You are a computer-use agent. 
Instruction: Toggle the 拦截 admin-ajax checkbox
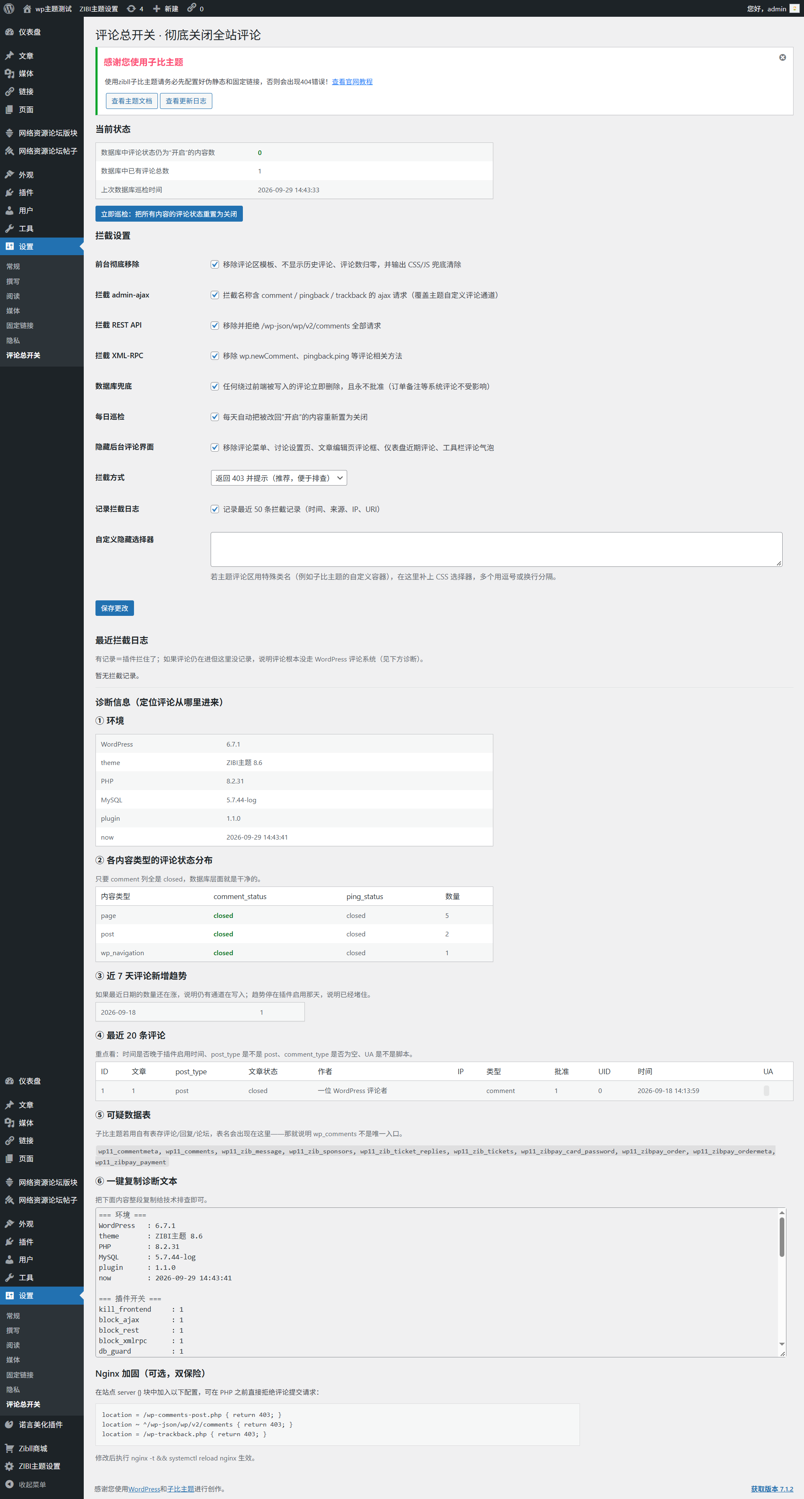215,295
